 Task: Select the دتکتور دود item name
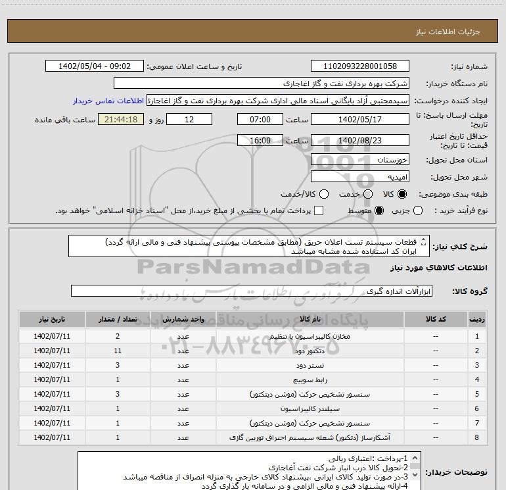(x=310, y=351)
